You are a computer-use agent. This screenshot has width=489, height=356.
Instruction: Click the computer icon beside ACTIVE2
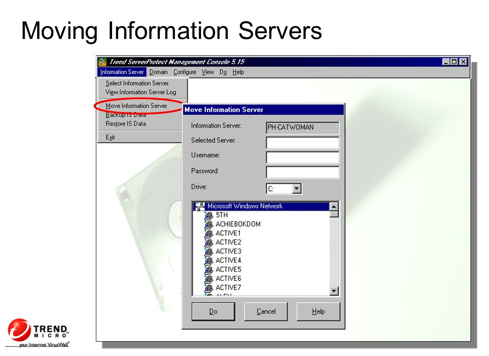click(x=208, y=242)
